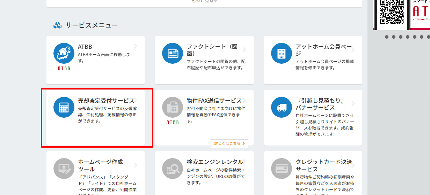Open the 引越し見積もり banner service arrow

tap(353, 104)
